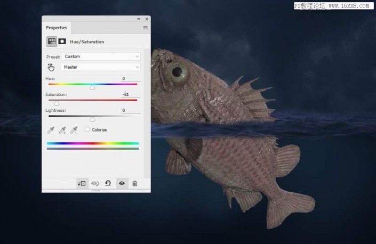
Task: Click the Hue slider handle
Action: [x=92, y=88]
